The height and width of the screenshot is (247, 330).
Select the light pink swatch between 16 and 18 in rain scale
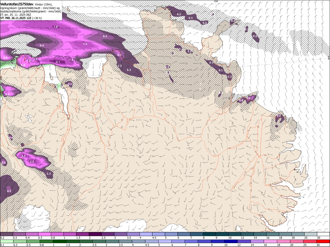tap(270, 241)
